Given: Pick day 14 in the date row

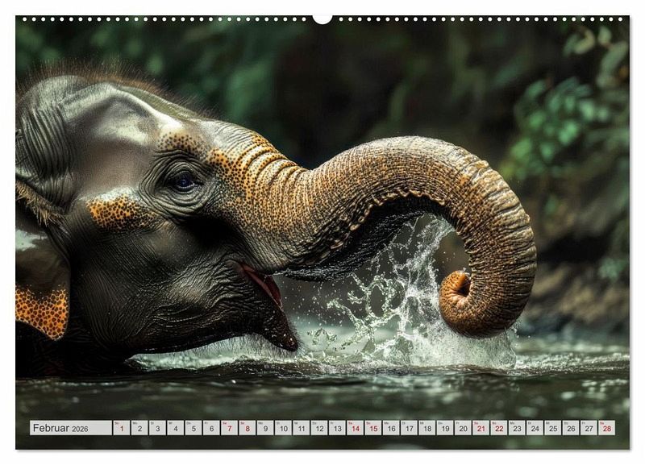Looking at the screenshot, I should [x=355, y=428].
